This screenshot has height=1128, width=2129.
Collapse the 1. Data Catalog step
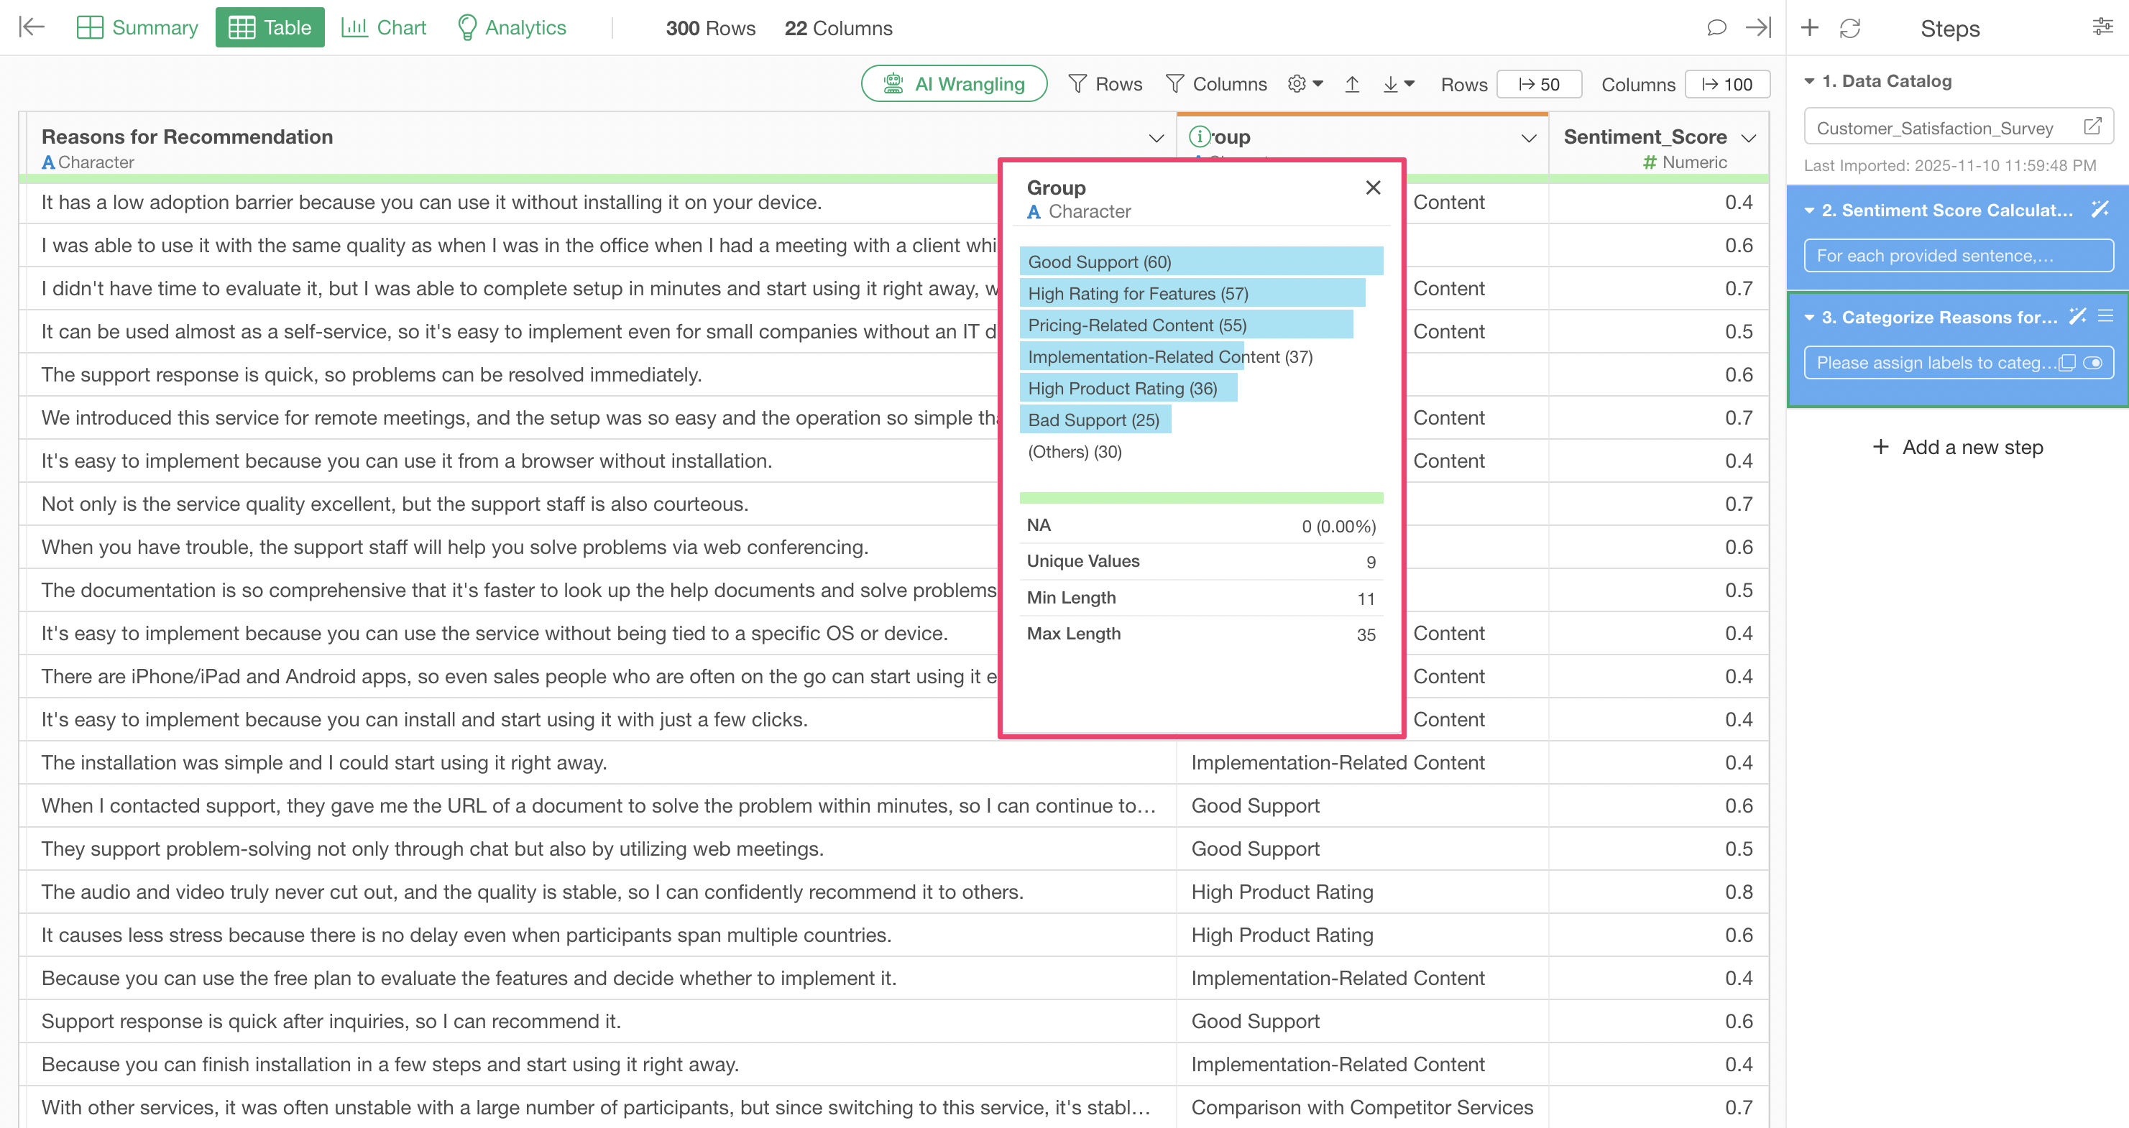tap(1809, 81)
